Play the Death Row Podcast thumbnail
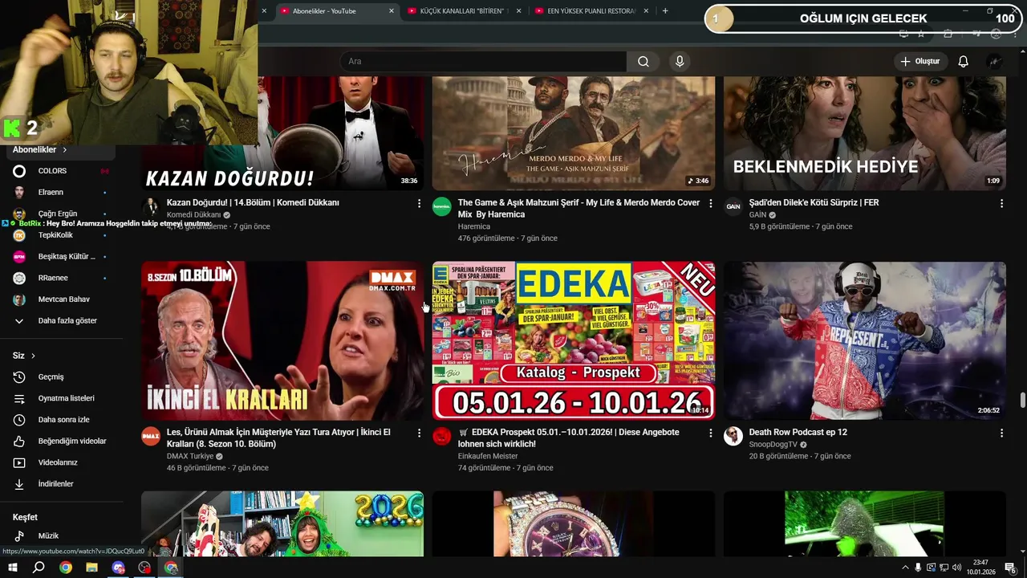 (865, 340)
